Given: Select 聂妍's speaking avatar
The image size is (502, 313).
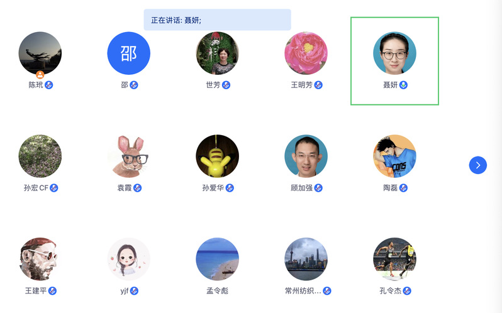Looking at the screenshot, I should [394, 53].
